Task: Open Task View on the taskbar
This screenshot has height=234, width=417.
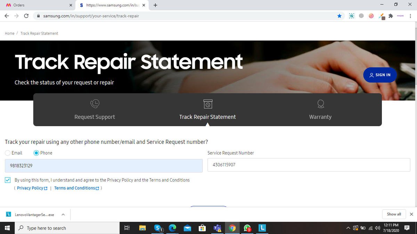Action: tap(127, 228)
